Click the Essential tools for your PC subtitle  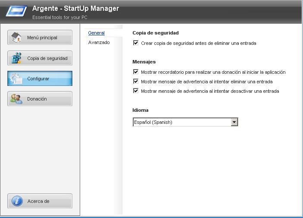pos(60,17)
